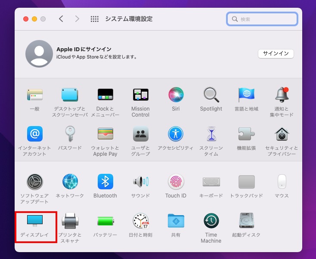Open バッテリー preferences
This screenshot has height=259, width=316.
pos(105,221)
